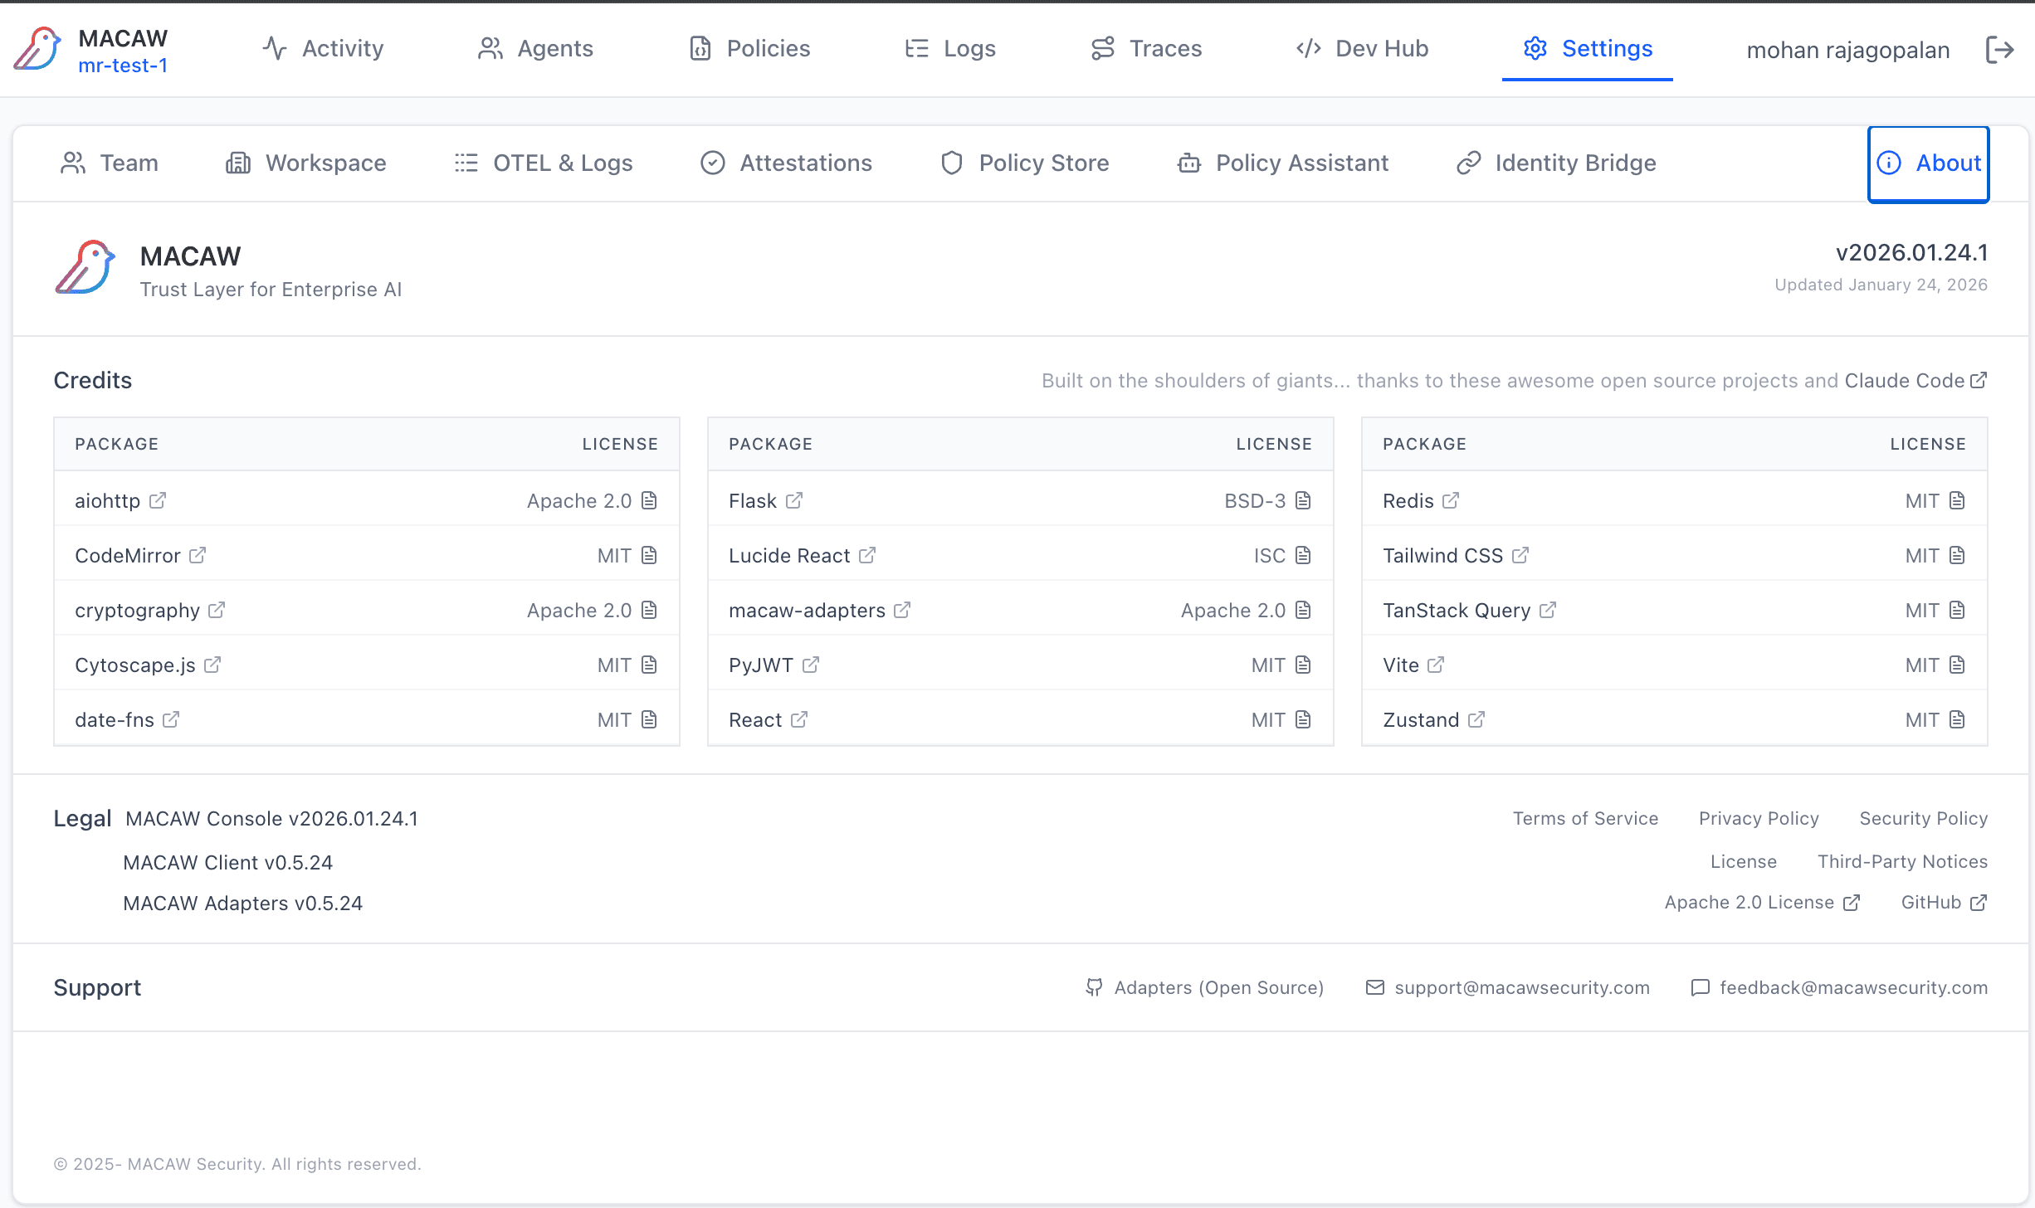
Task: Click external link icon next to Zustand
Action: click(1476, 719)
